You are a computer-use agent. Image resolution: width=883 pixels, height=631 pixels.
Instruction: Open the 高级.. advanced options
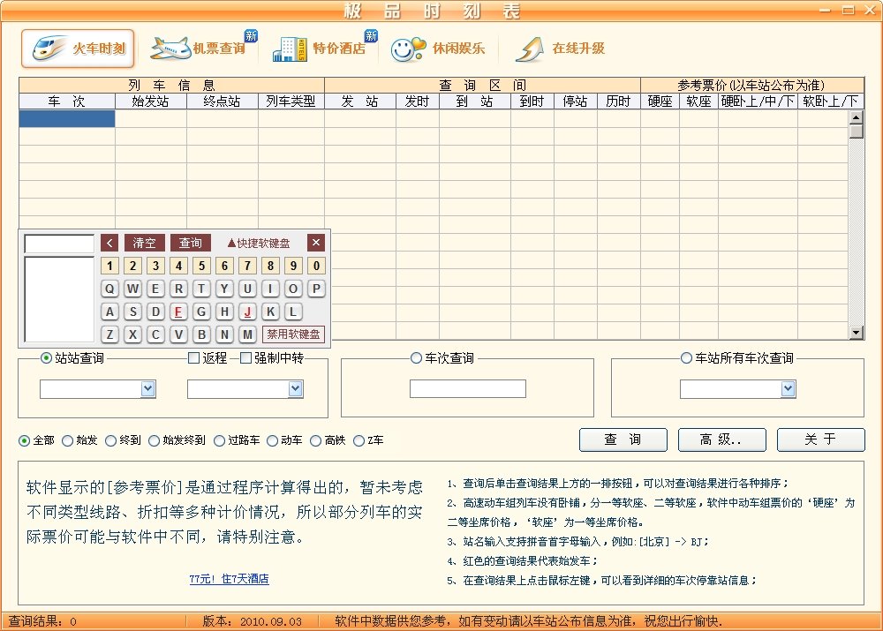point(721,439)
